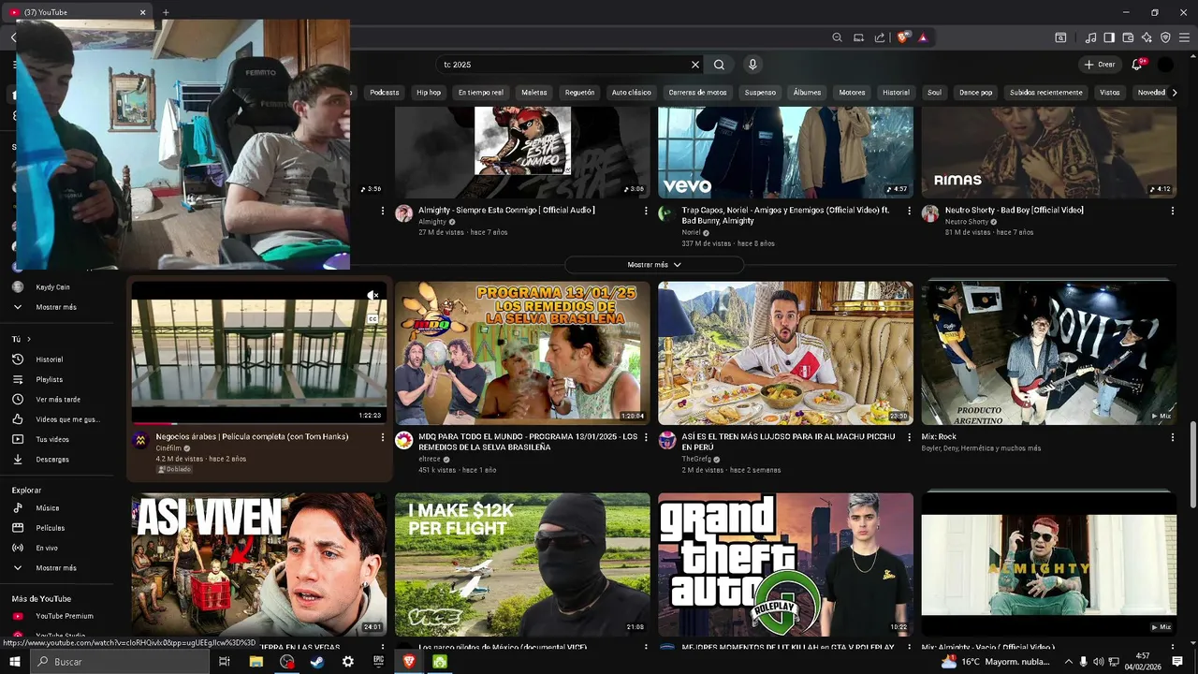Image resolution: width=1198 pixels, height=674 pixels.
Task: Expand centered Mostrar más button below shelf
Action: point(654,265)
